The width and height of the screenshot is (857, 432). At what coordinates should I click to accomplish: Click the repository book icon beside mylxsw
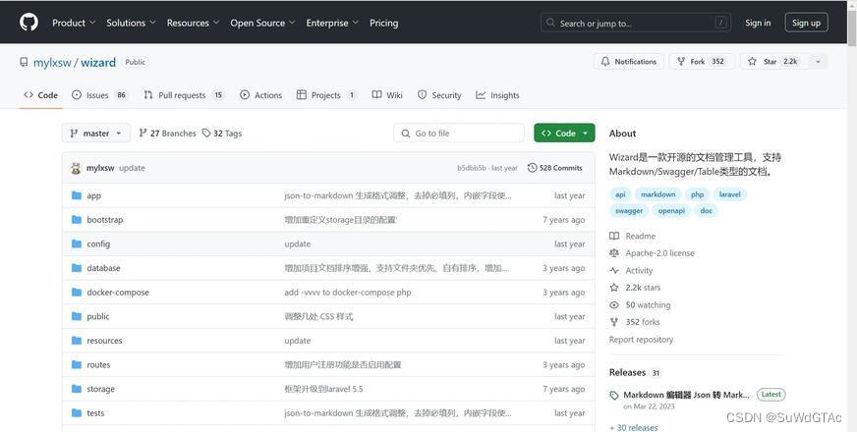pos(24,62)
